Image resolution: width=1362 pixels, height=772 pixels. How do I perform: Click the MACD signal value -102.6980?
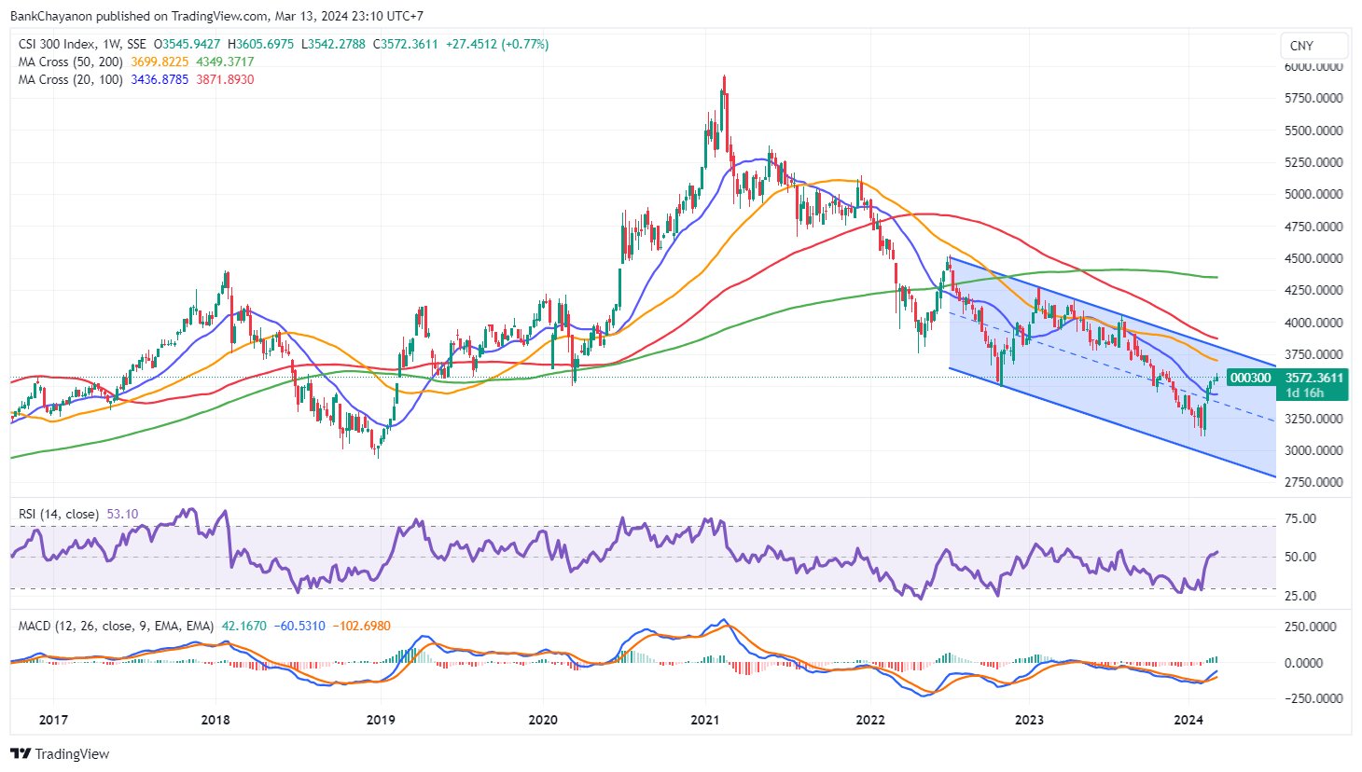(362, 626)
